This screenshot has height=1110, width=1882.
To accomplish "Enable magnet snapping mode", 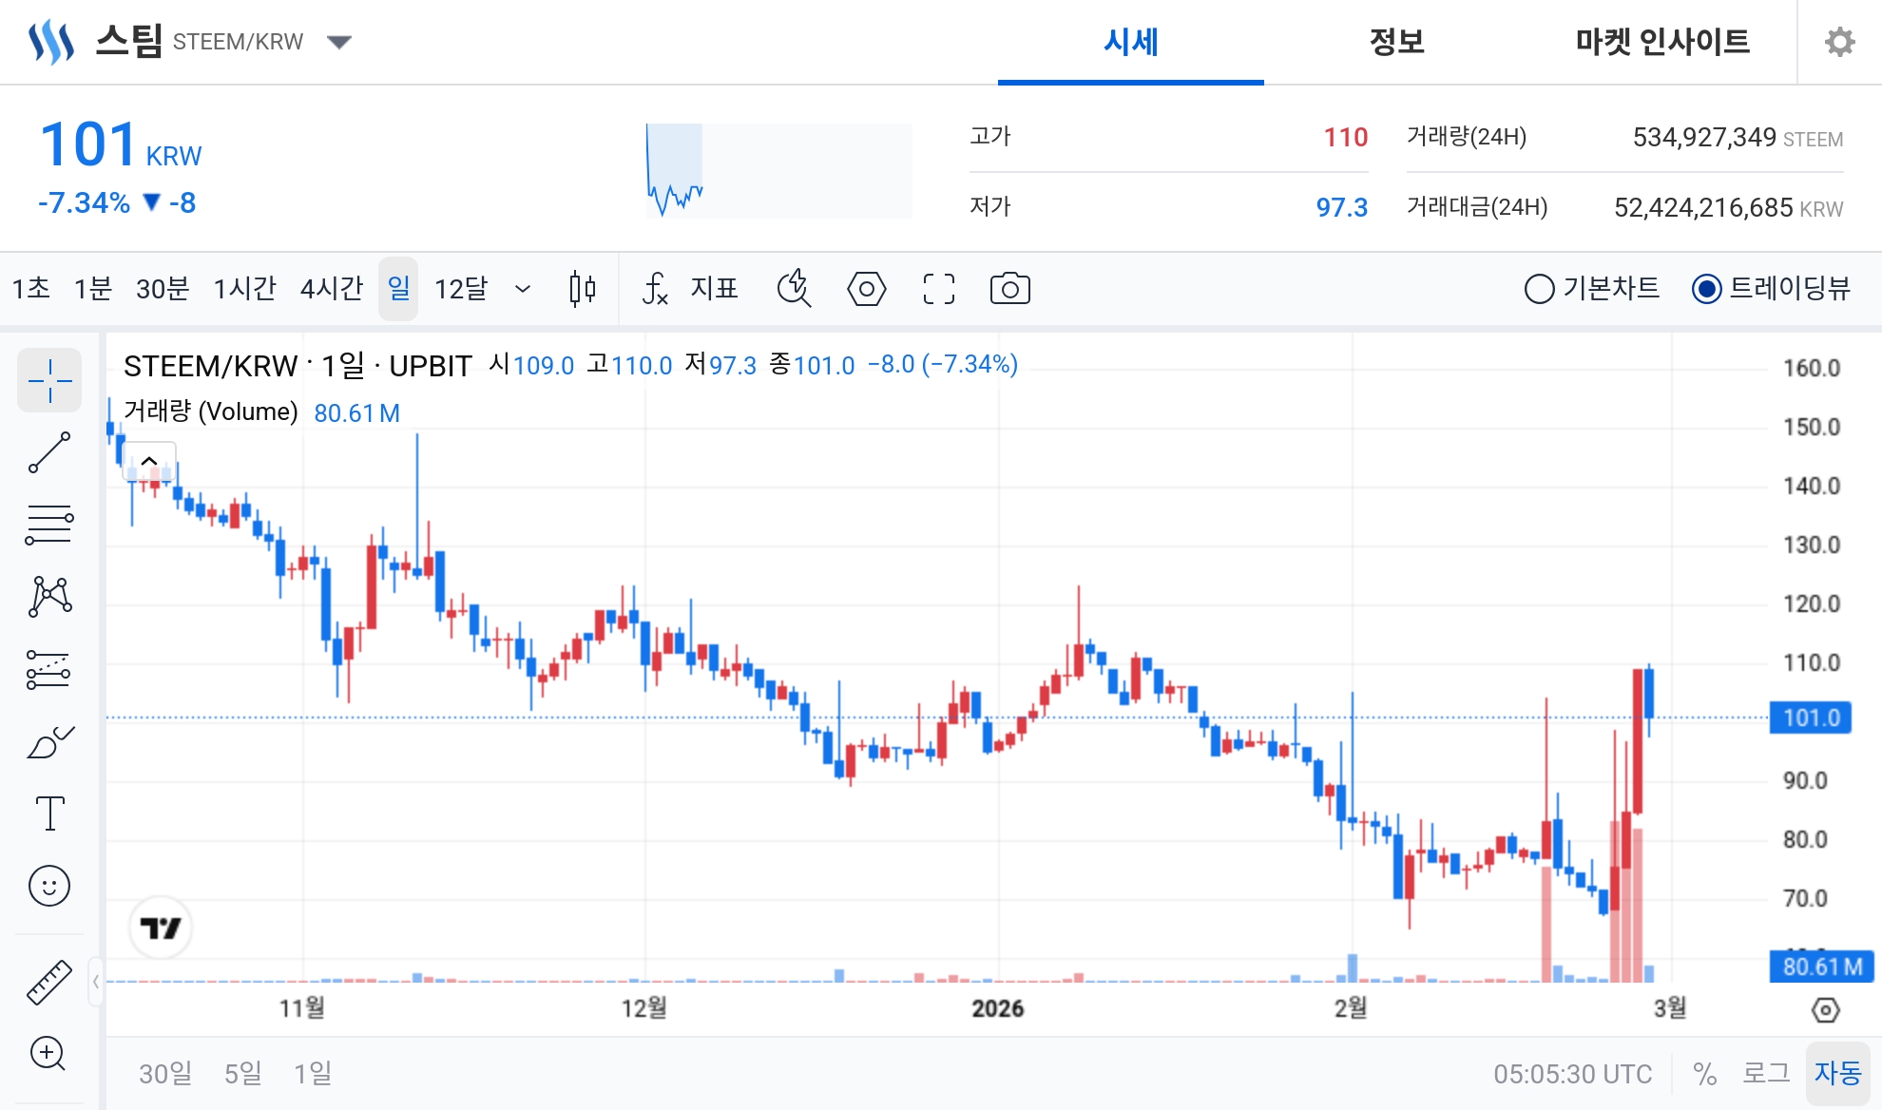I will (795, 288).
